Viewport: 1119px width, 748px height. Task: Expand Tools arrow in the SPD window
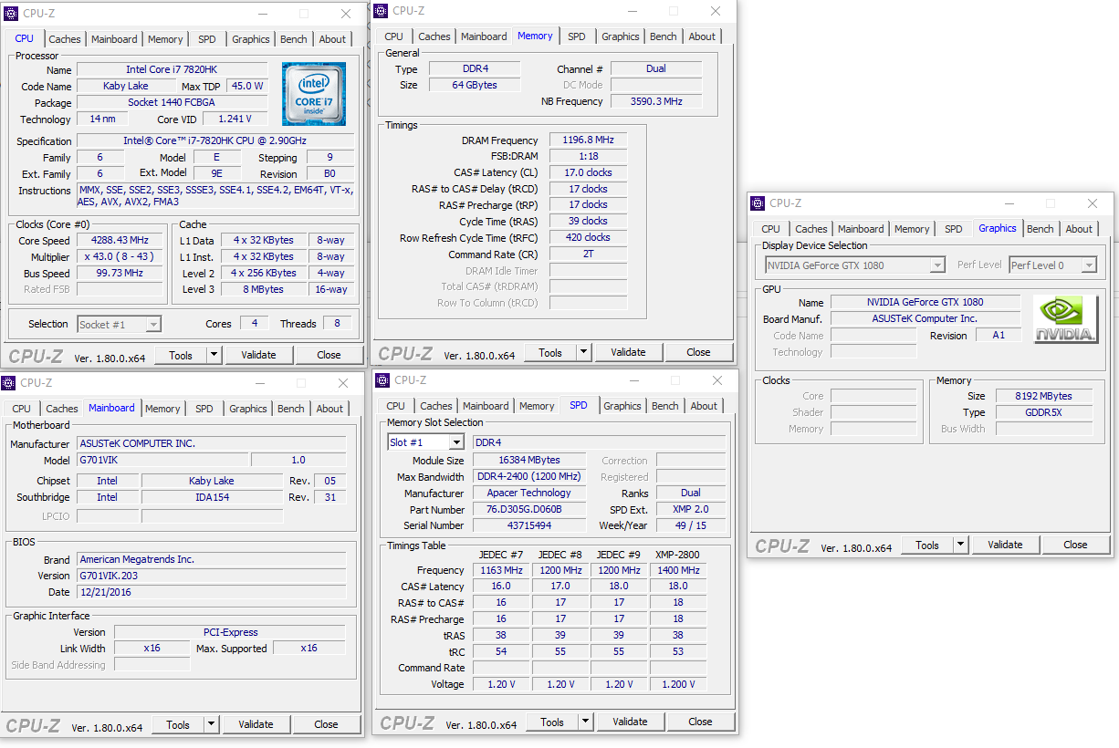586,722
